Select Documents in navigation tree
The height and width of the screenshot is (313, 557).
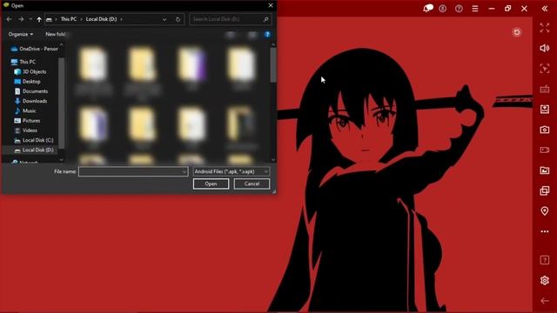(31, 91)
